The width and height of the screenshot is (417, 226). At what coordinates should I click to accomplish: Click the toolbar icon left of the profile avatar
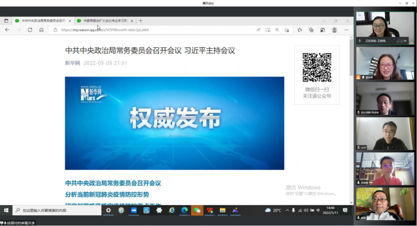(x=322, y=30)
